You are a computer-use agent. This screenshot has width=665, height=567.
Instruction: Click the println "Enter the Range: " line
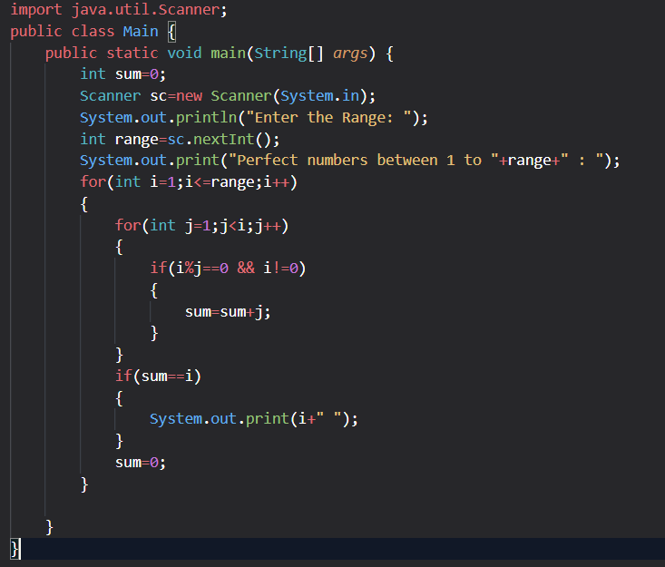[254, 117]
